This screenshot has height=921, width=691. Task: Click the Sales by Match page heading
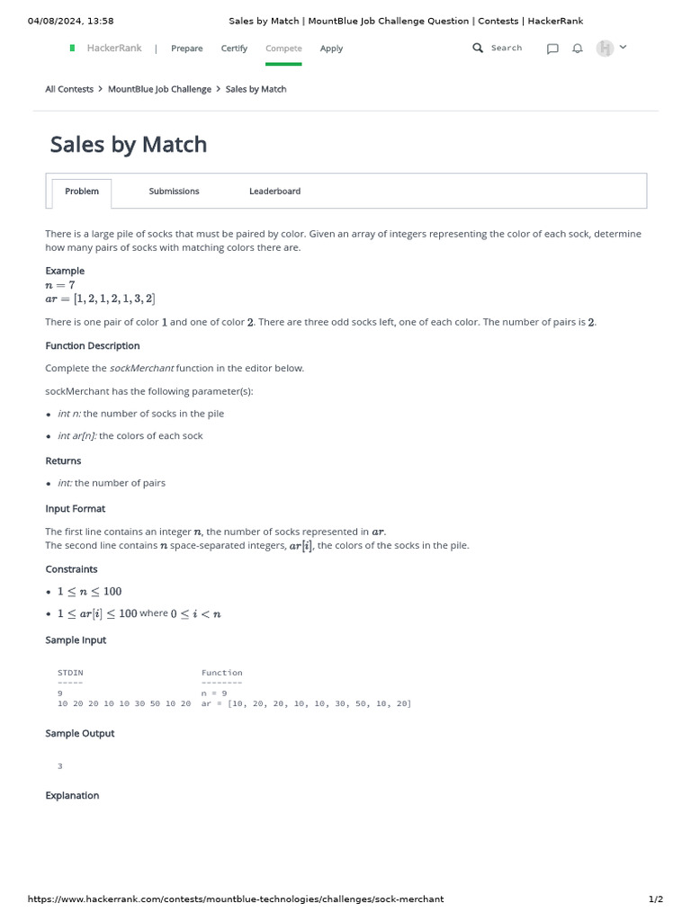(x=129, y=145)
